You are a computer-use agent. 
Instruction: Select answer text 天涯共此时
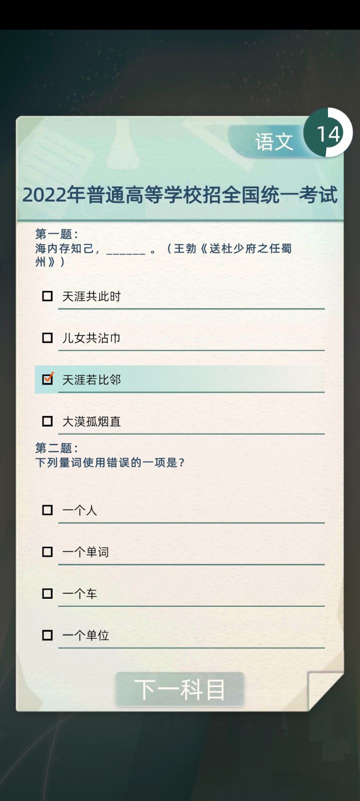91,296
